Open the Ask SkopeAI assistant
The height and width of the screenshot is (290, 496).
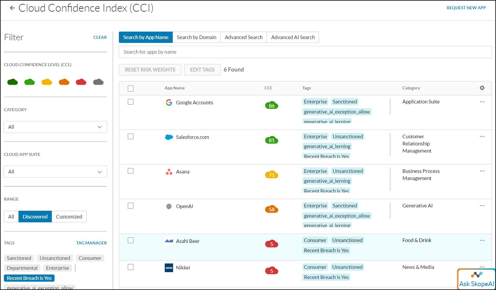click(x=476, y=279)
